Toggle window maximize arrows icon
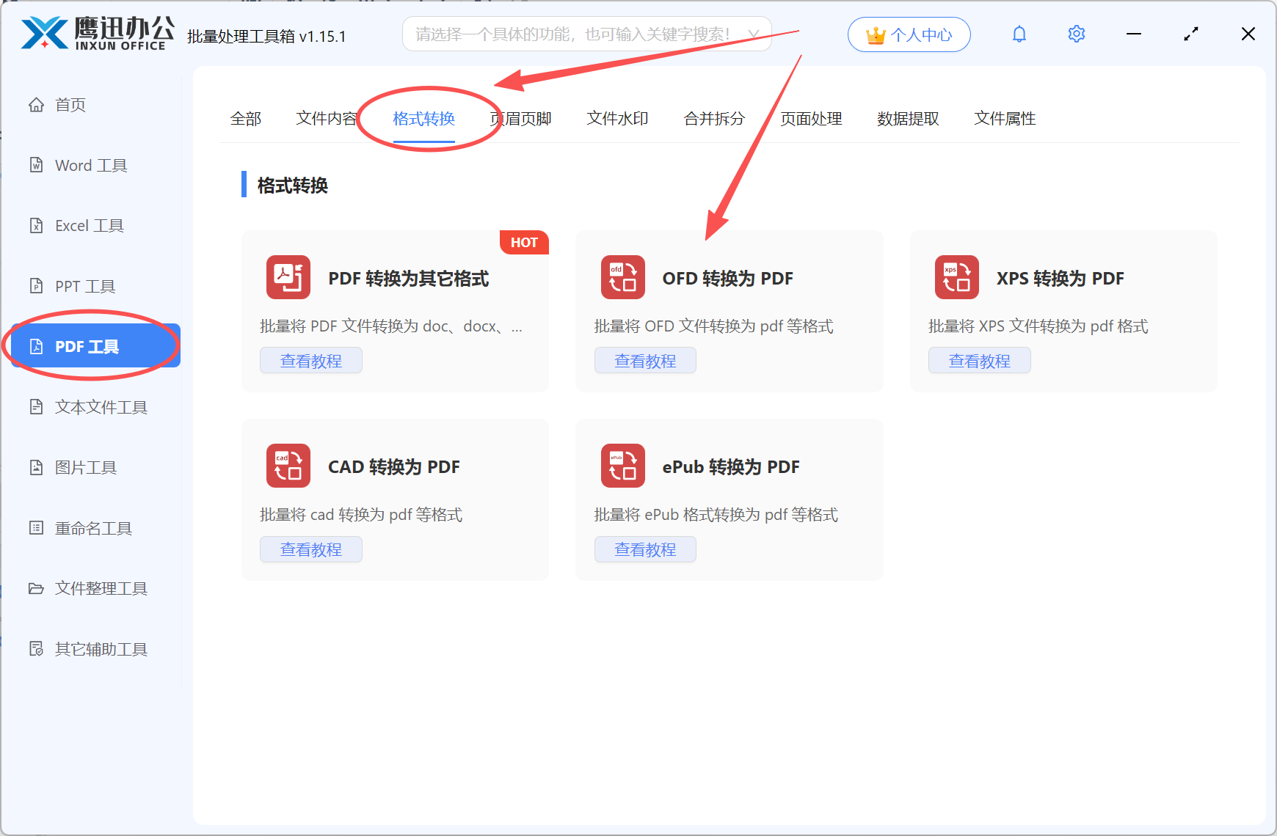 [x=1191, y=34]
